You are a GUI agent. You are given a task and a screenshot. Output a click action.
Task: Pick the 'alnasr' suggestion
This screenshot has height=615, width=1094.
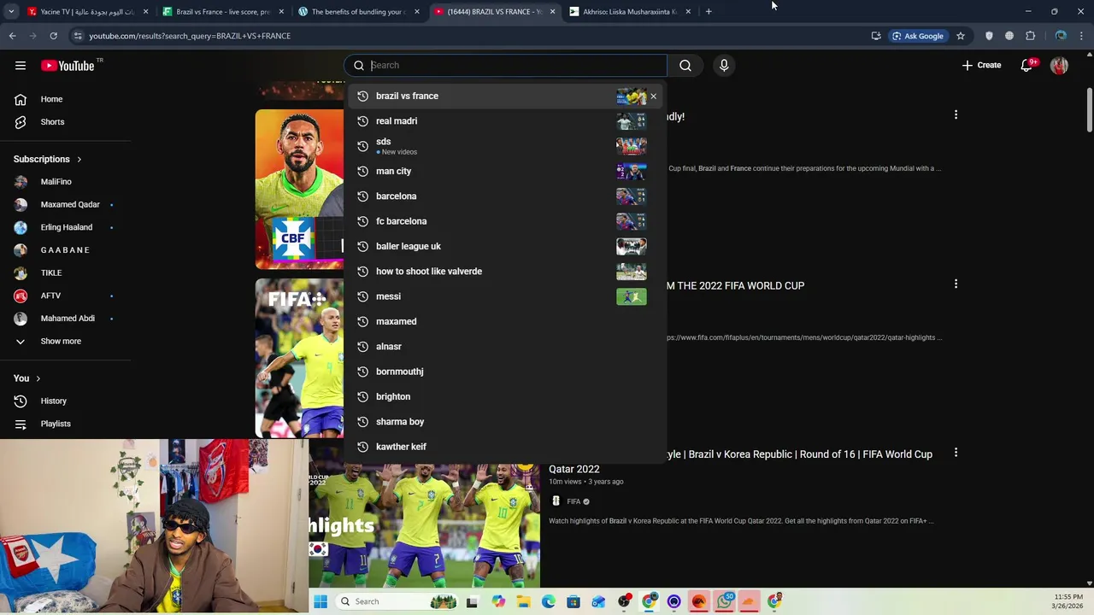(x=504, y=347)
